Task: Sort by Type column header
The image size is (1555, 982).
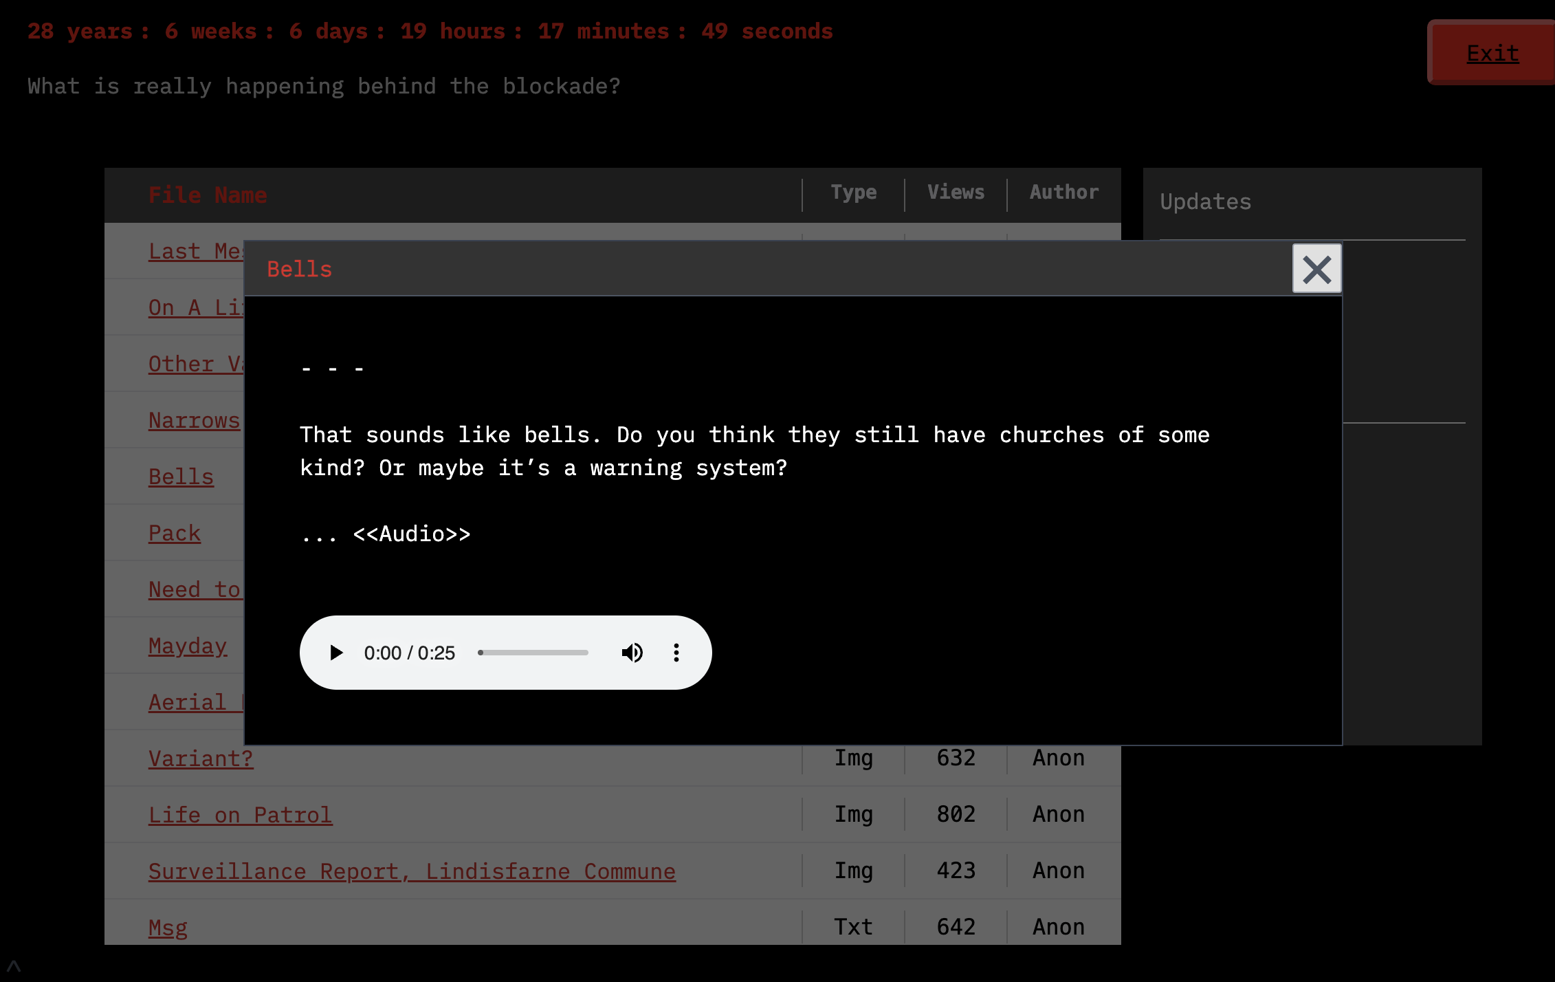Action: click(x=853, y=193)
